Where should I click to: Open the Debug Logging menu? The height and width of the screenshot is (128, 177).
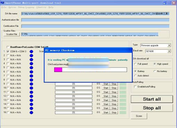pyautogui.click(x=26, y=7)
